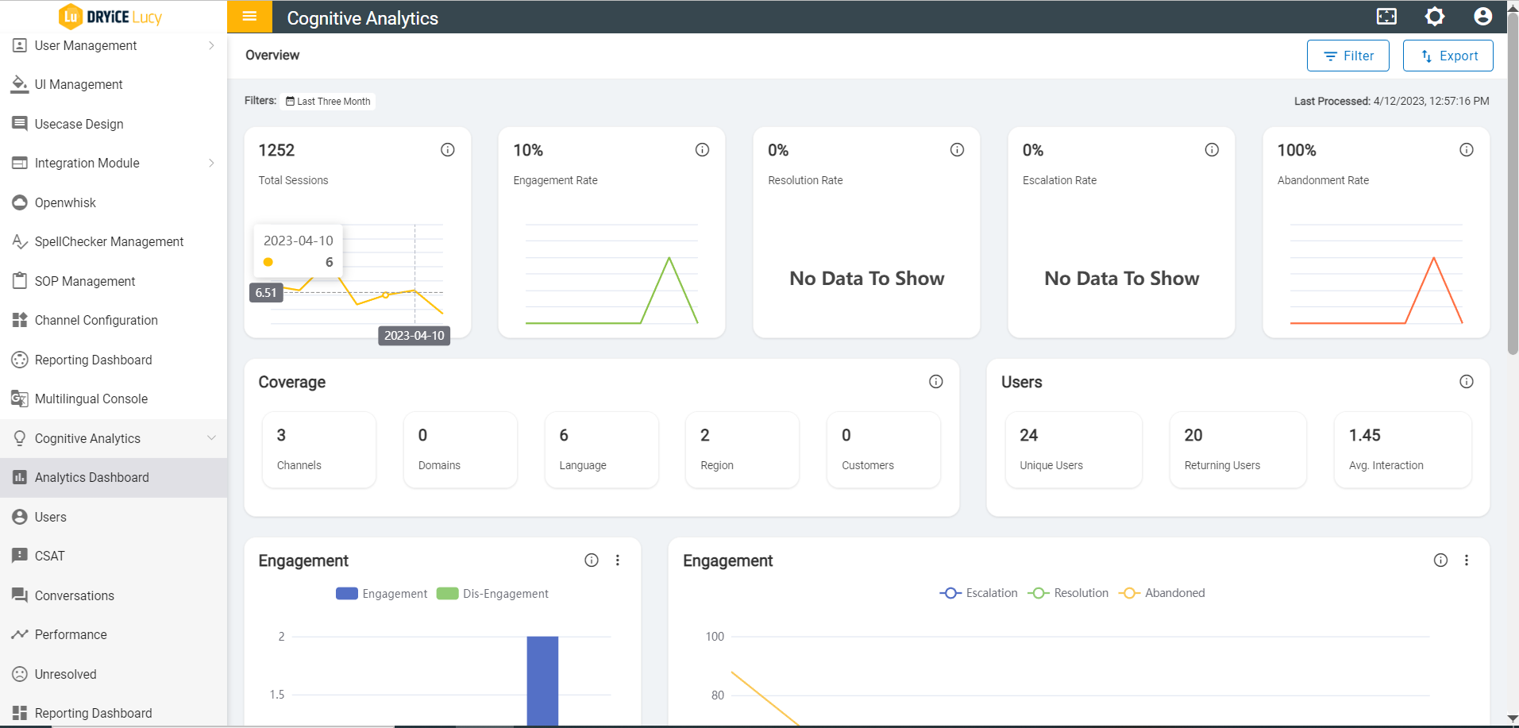This screenshot has width=1519, height=728.
Task: Click the Resolution legend color marker
Action: click(1039, 593)
